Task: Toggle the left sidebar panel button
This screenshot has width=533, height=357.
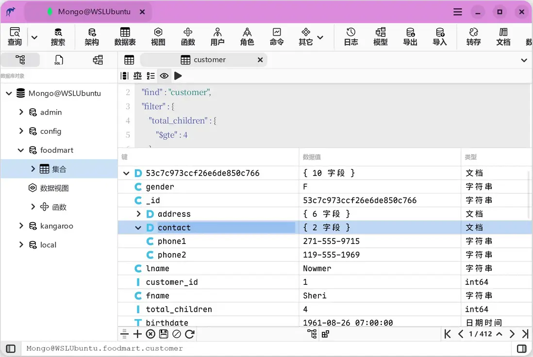Action: coord(11,348)
